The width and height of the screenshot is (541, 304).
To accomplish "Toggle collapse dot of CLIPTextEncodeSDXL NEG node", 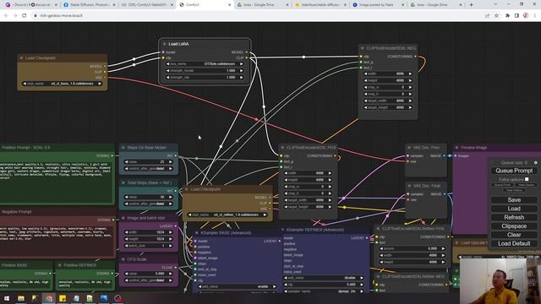I will pos(363,48).
